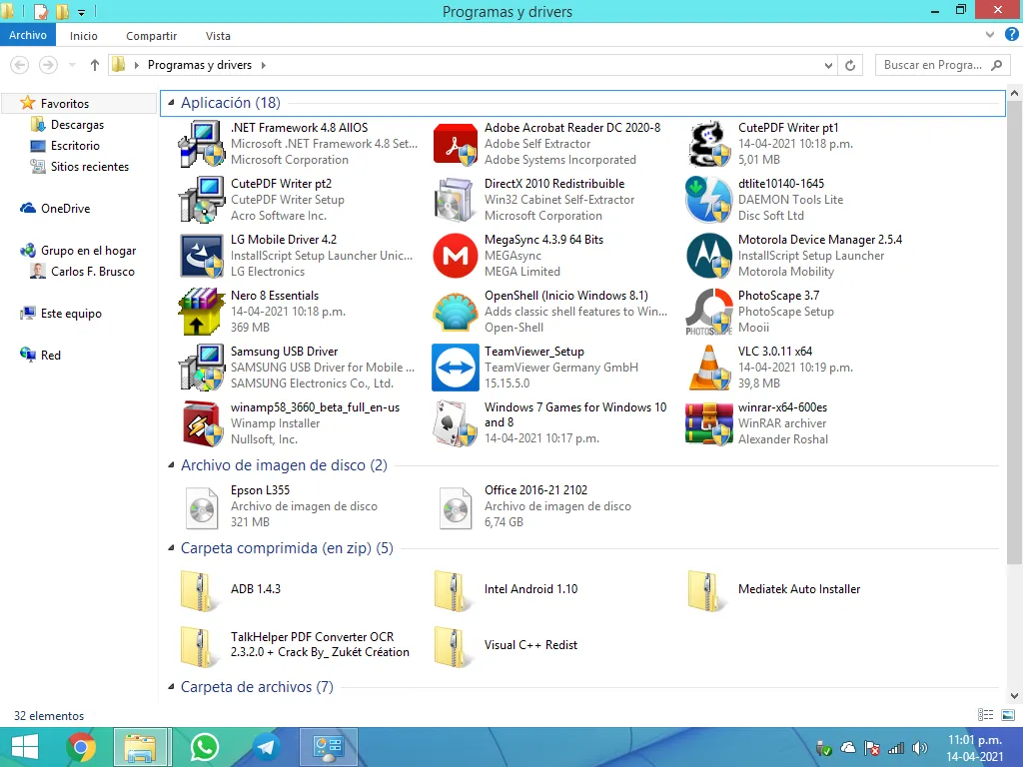Switch to the Inicio ribbon tab
The image size is (1023, 767).
[x=84, y=36]
